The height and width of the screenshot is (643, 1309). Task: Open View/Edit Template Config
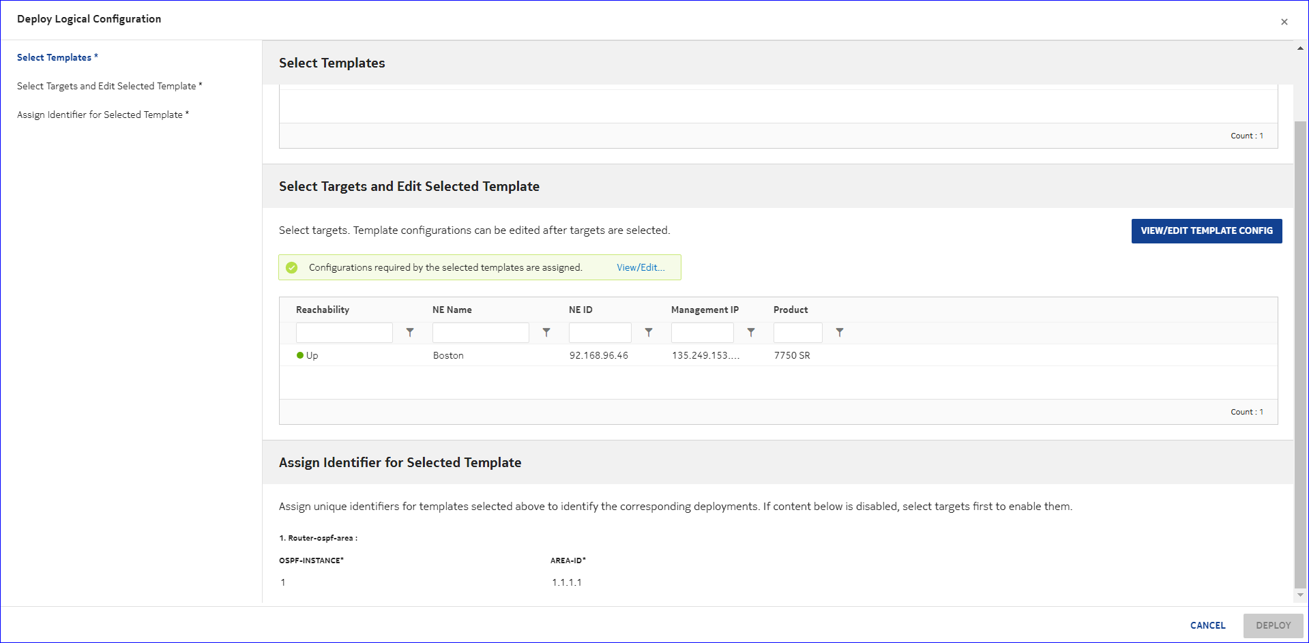(x=1206, y=231)
